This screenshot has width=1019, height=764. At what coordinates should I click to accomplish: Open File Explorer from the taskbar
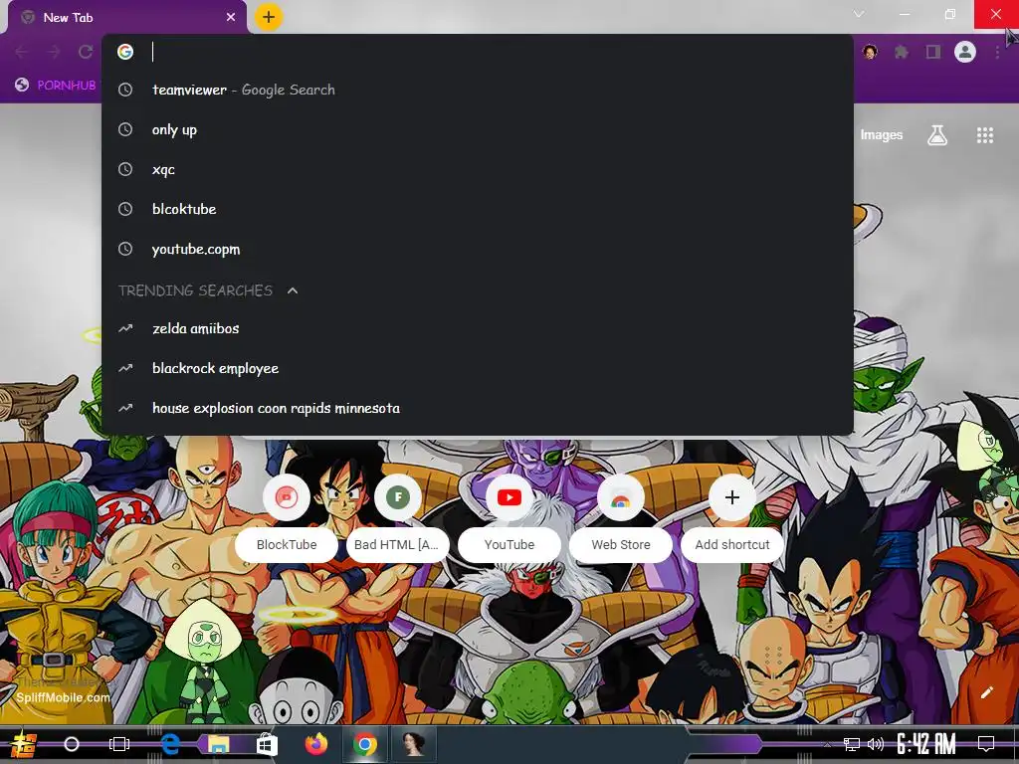pos(218,744)
